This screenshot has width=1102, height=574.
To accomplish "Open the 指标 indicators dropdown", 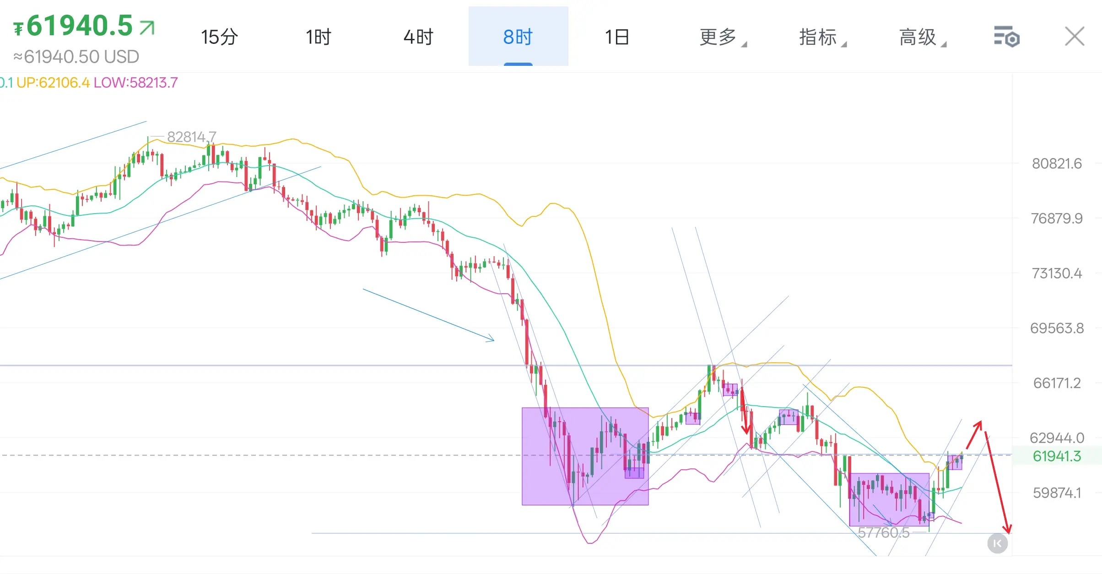I will [822, 37].
